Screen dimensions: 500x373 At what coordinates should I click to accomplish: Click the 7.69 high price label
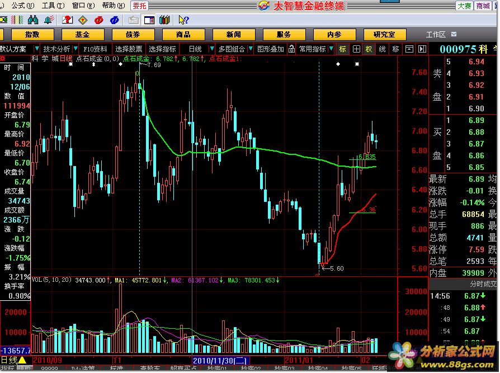tap(154, 65)
